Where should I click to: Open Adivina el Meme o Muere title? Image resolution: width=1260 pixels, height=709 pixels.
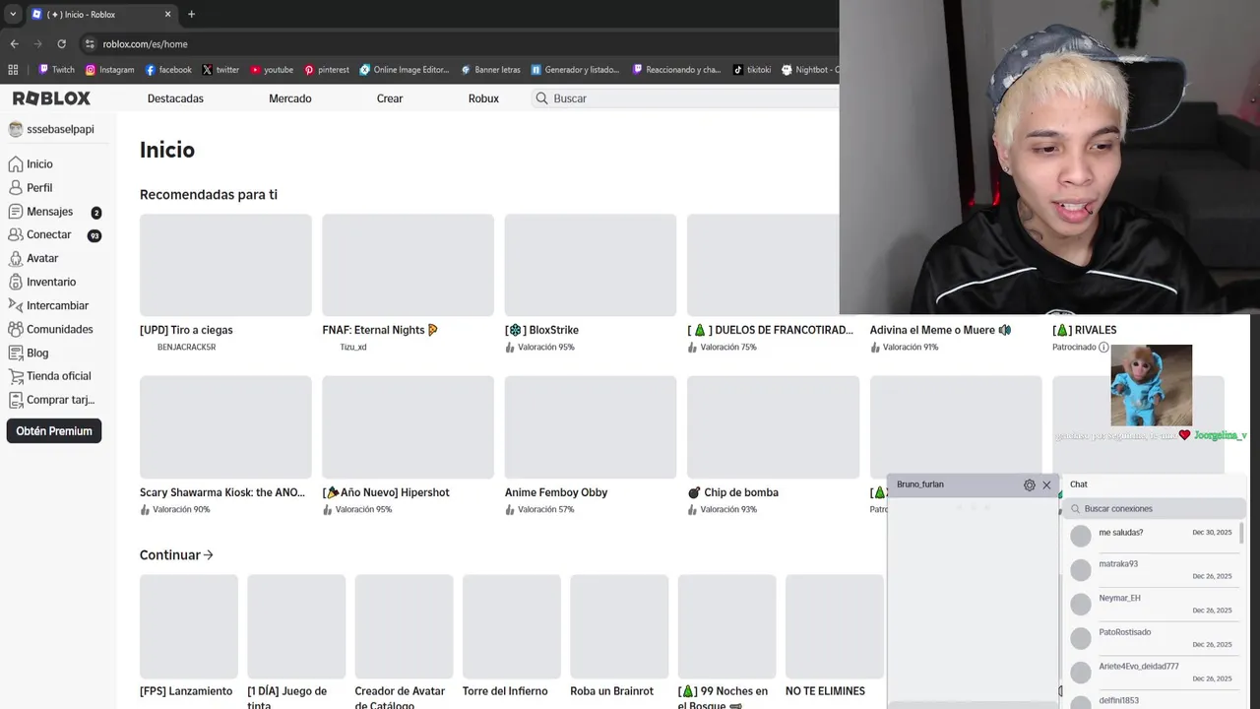coord(940,330)
